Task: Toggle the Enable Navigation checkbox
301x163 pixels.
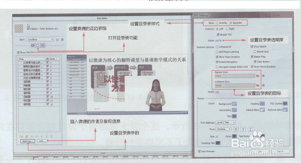Action: [217, 62]
